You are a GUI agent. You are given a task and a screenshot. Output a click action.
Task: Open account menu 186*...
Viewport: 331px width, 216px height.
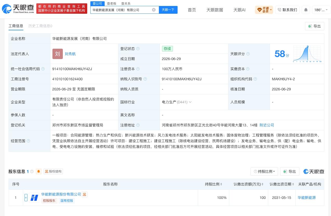[321, 10]
